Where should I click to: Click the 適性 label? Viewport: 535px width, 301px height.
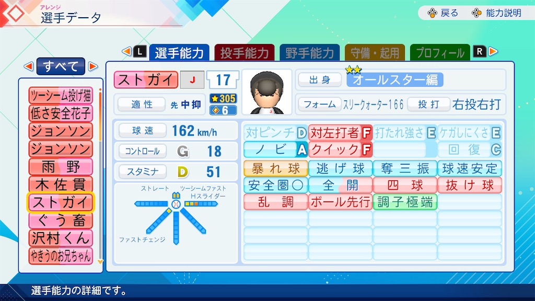click(142, 104)
